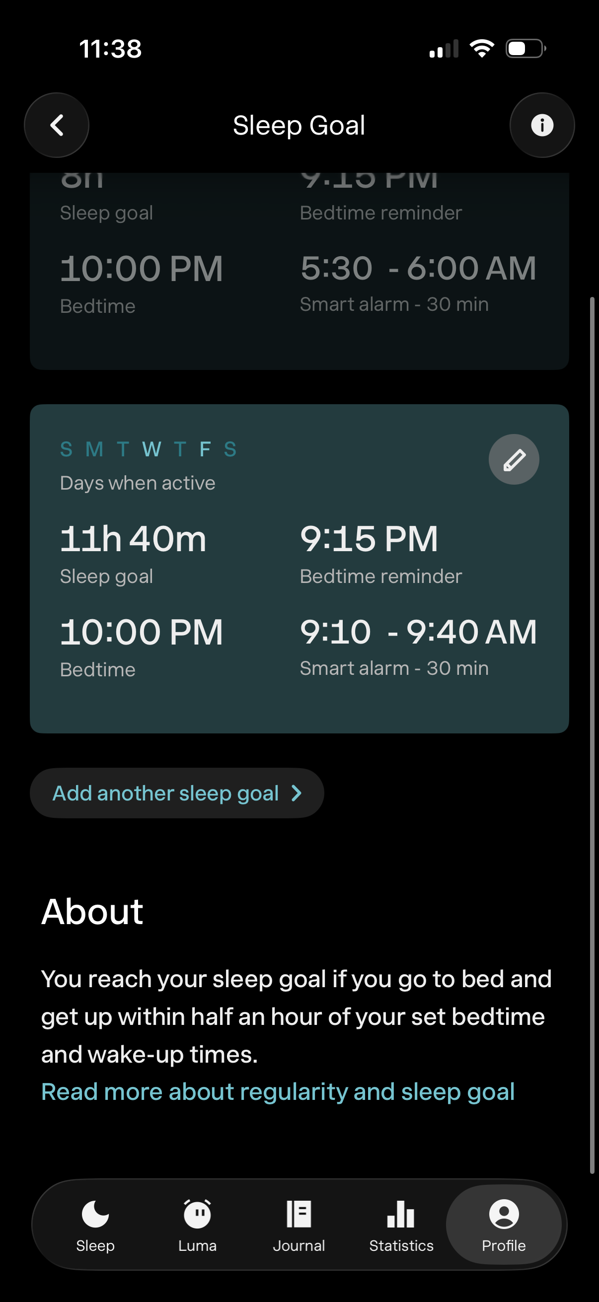Open the info icon in header
This screenshot has width=599, height=1302.
coord(542,125)
